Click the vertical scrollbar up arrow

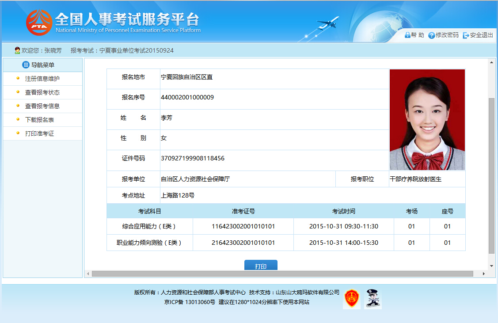(x=491, y=62)
